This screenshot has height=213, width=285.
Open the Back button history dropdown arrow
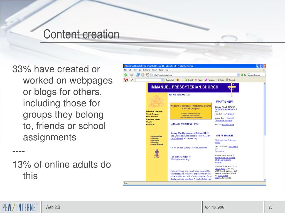pyautogui.click(x=129, y=75)
